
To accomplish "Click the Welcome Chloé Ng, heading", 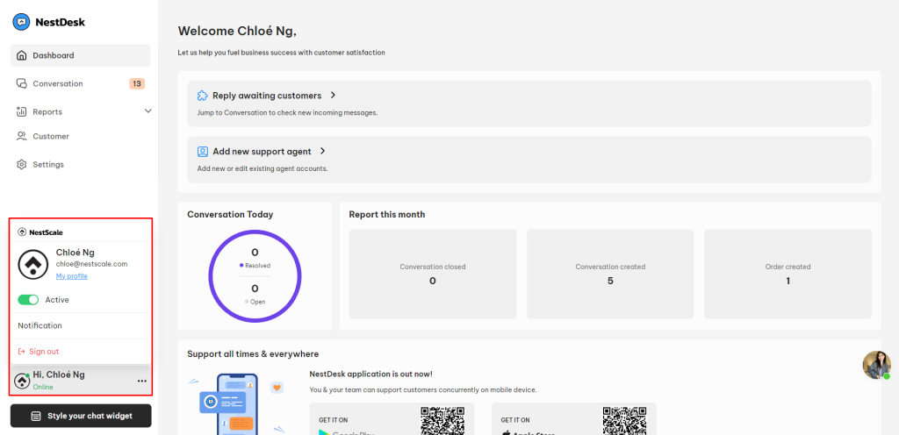I will tap(237, 31).
